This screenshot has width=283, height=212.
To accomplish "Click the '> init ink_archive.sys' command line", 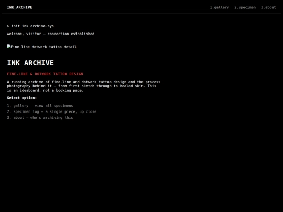I will 30,26.
